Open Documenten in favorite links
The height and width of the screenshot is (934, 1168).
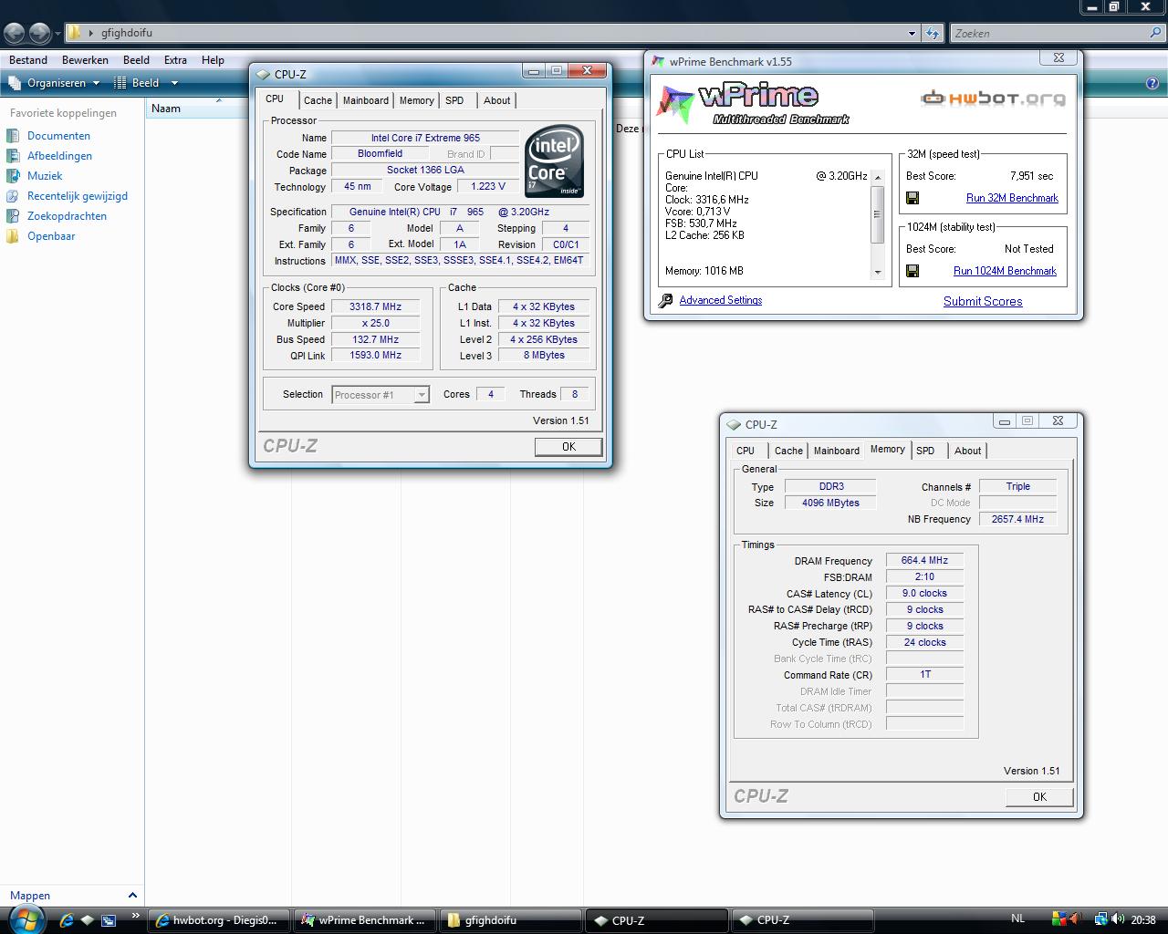(58, 136)
